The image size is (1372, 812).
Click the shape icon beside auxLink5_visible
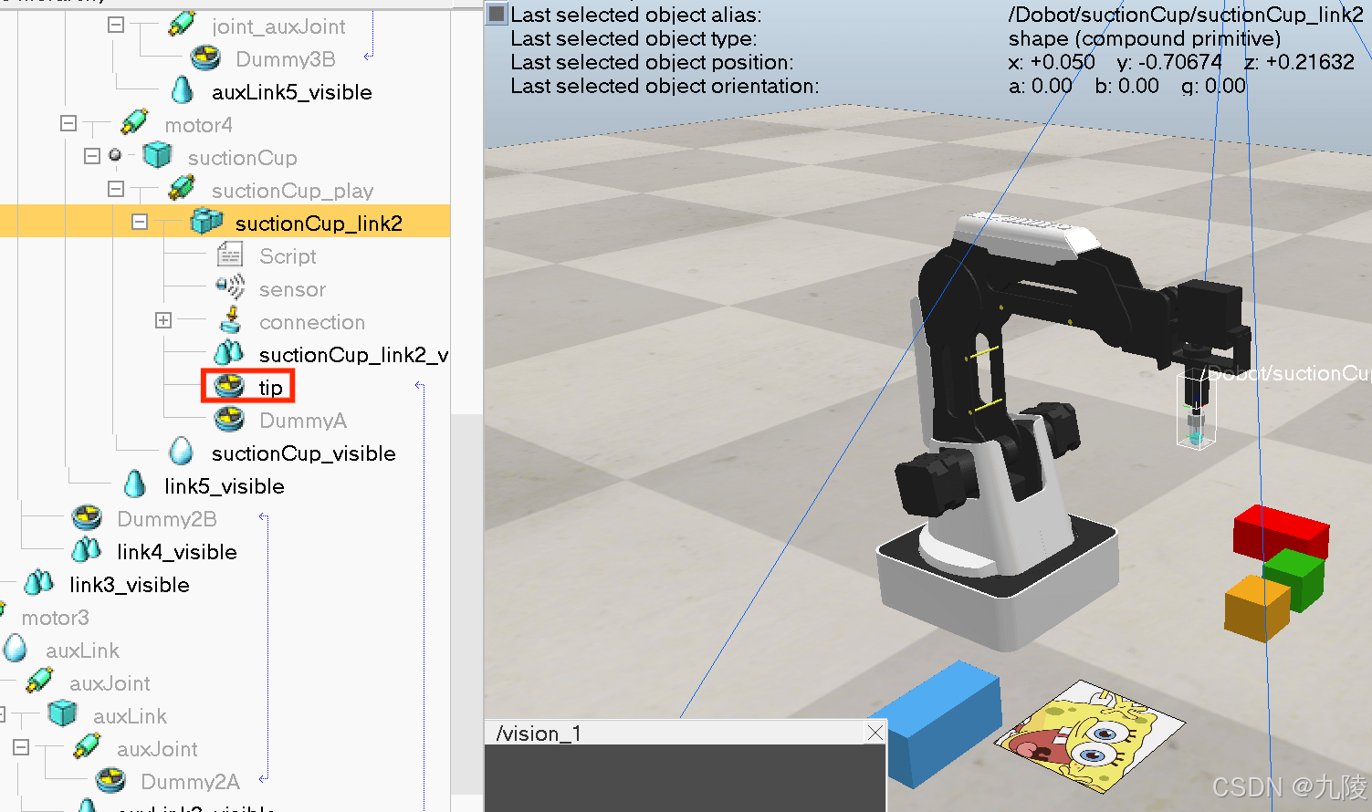click(182, 91)
